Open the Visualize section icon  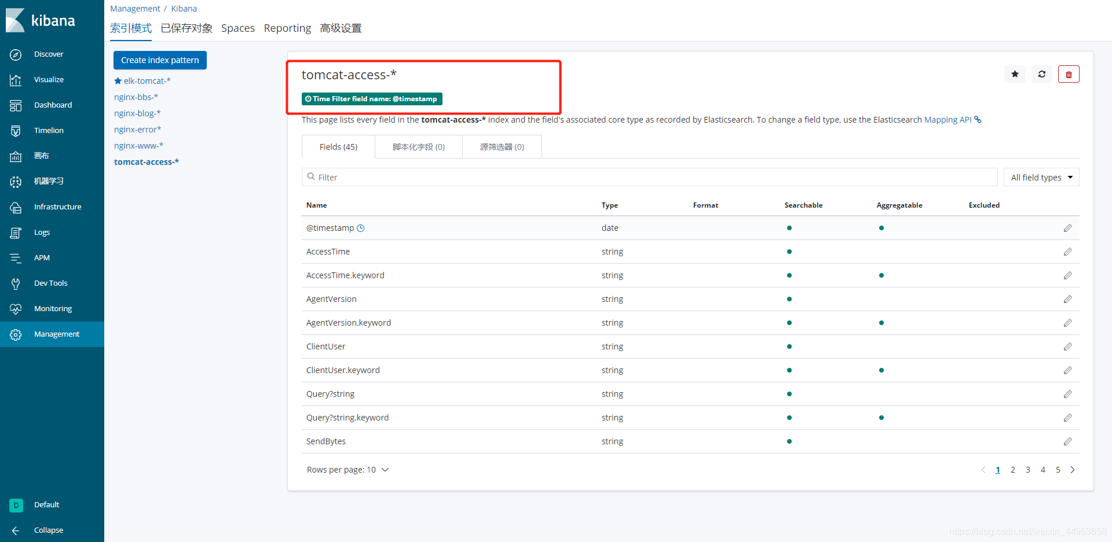pyautogui.click(x=16, y=80)
